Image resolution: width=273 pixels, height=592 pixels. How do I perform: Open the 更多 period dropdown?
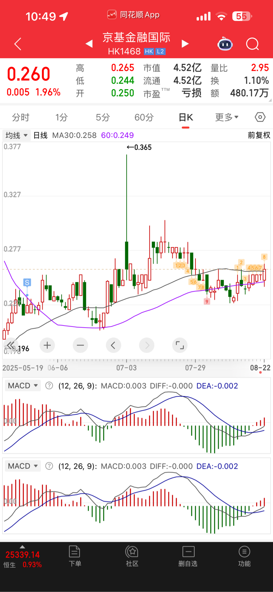point(227,117)
